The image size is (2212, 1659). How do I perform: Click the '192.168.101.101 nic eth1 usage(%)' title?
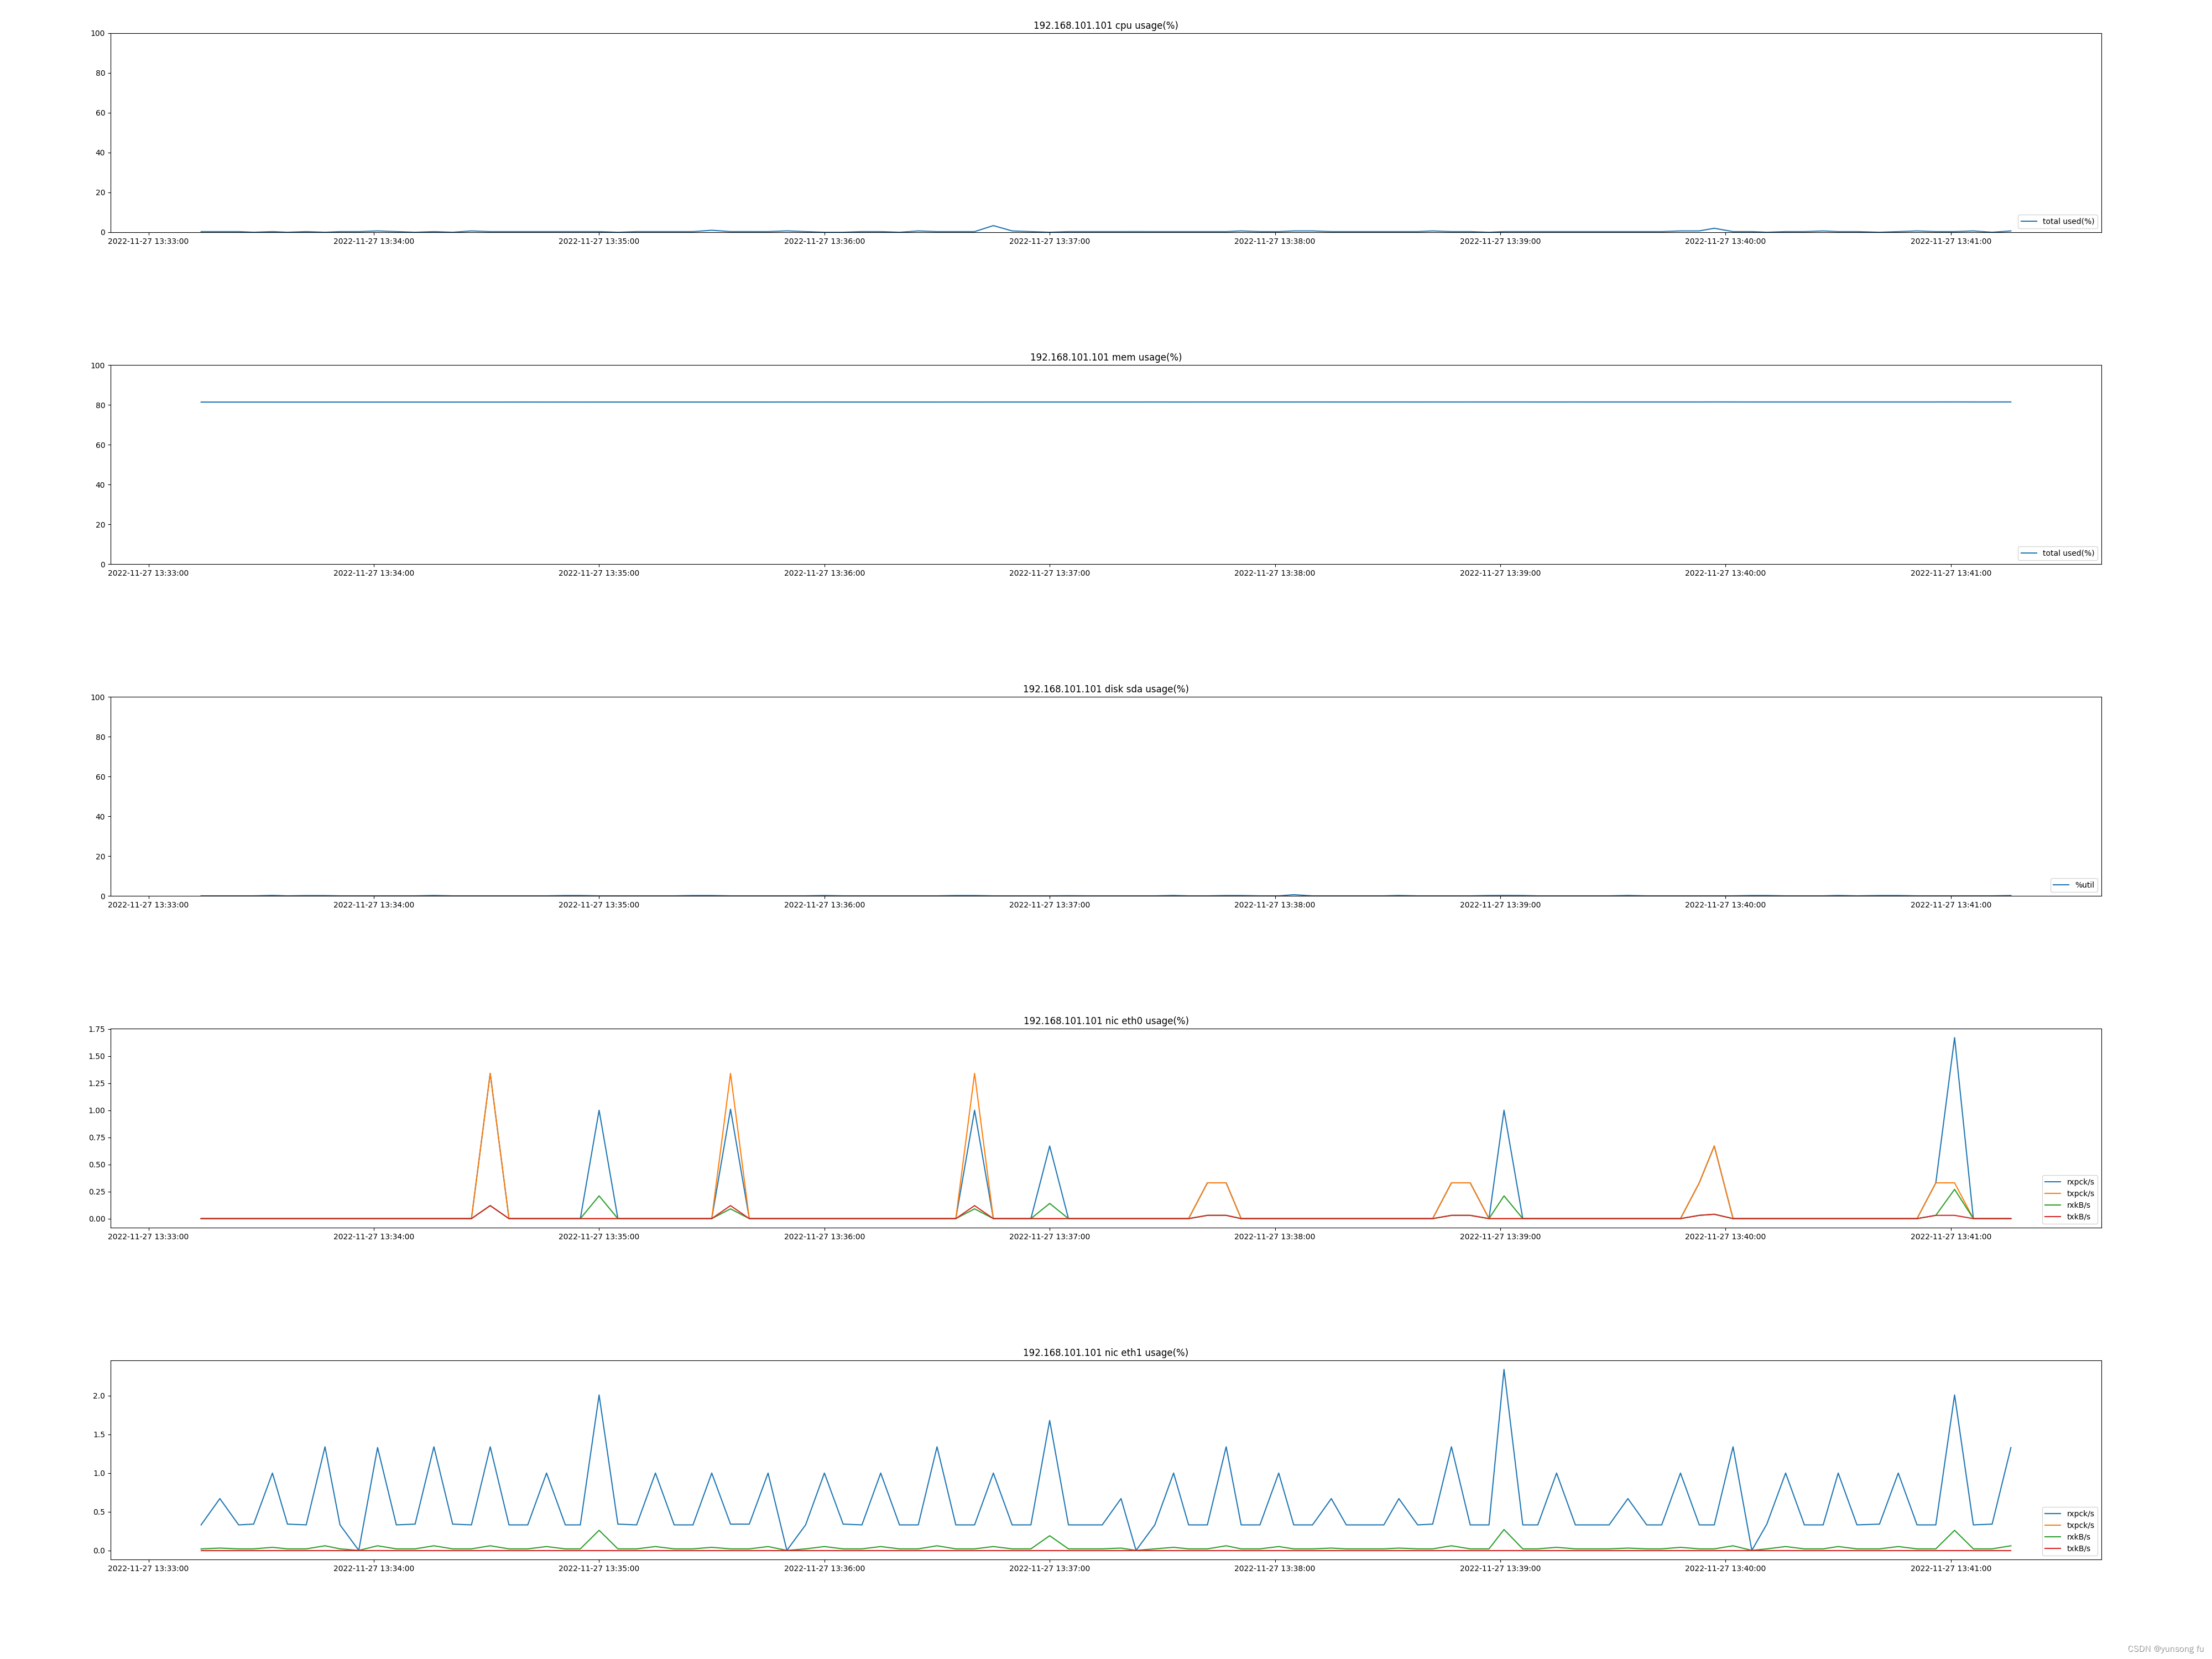point(1105,1353)
